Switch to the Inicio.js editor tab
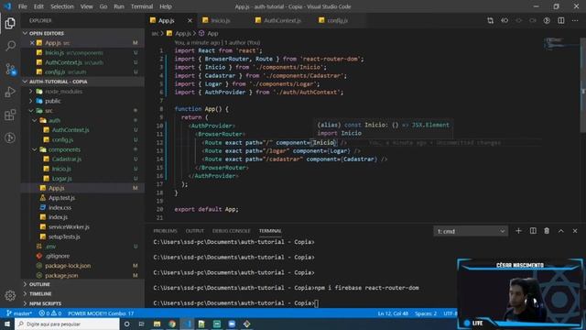This screenshot has height=330, width=586. pos(220,20)
